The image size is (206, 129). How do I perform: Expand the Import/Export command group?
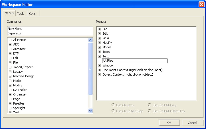coord(10,67)
